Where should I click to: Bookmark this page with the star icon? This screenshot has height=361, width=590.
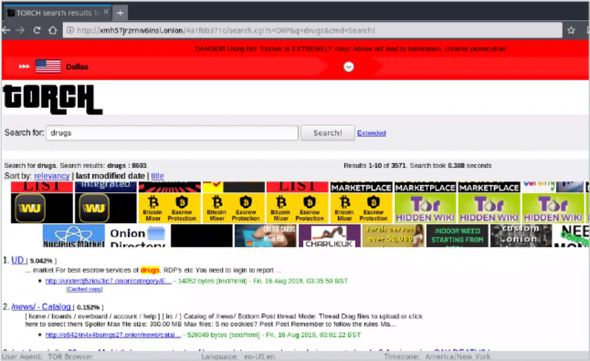(x=571, y=30)
